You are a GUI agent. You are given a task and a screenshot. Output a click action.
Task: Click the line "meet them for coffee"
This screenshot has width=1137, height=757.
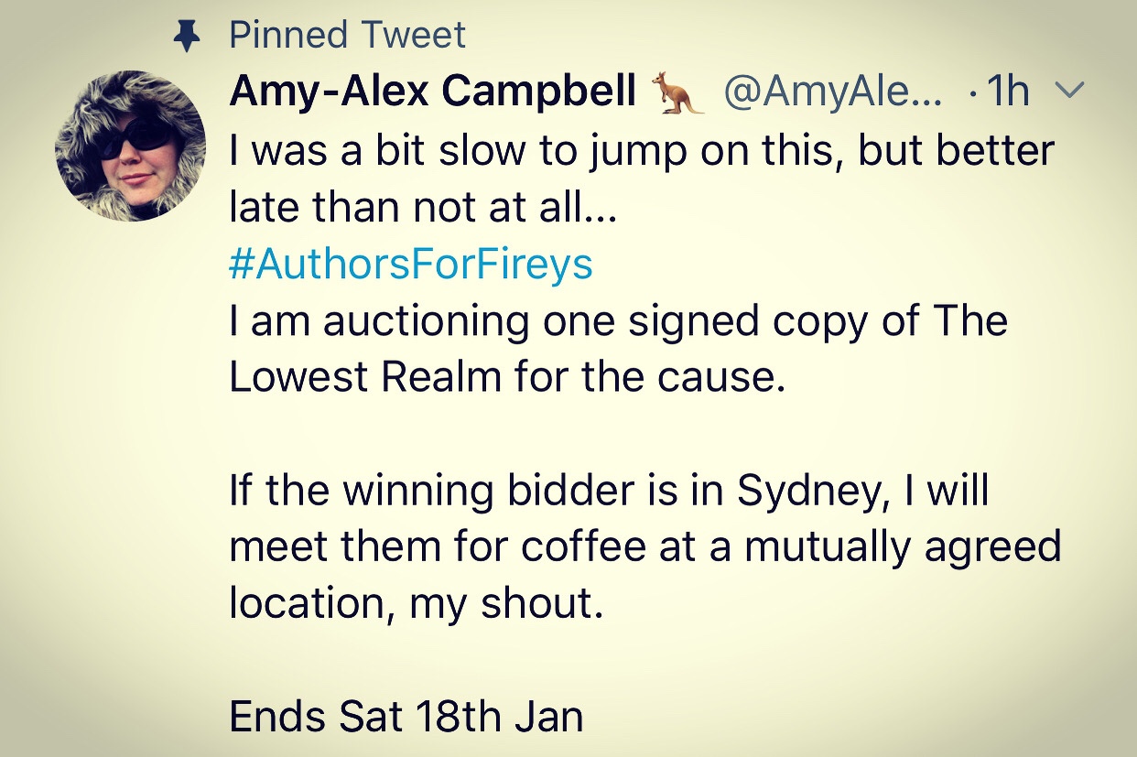coord(644,548)
